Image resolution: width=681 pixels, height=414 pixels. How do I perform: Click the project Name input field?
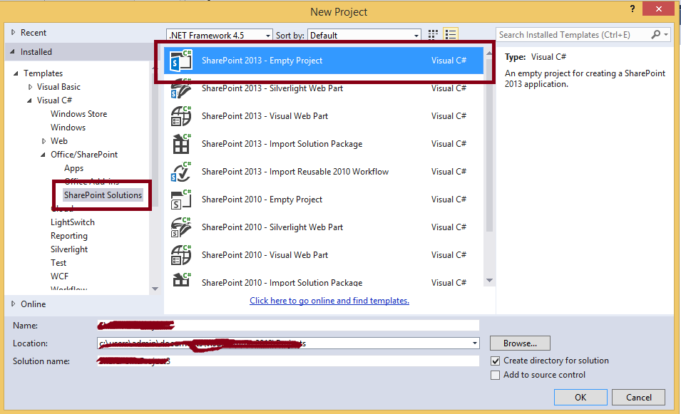(x=288, y=326)
